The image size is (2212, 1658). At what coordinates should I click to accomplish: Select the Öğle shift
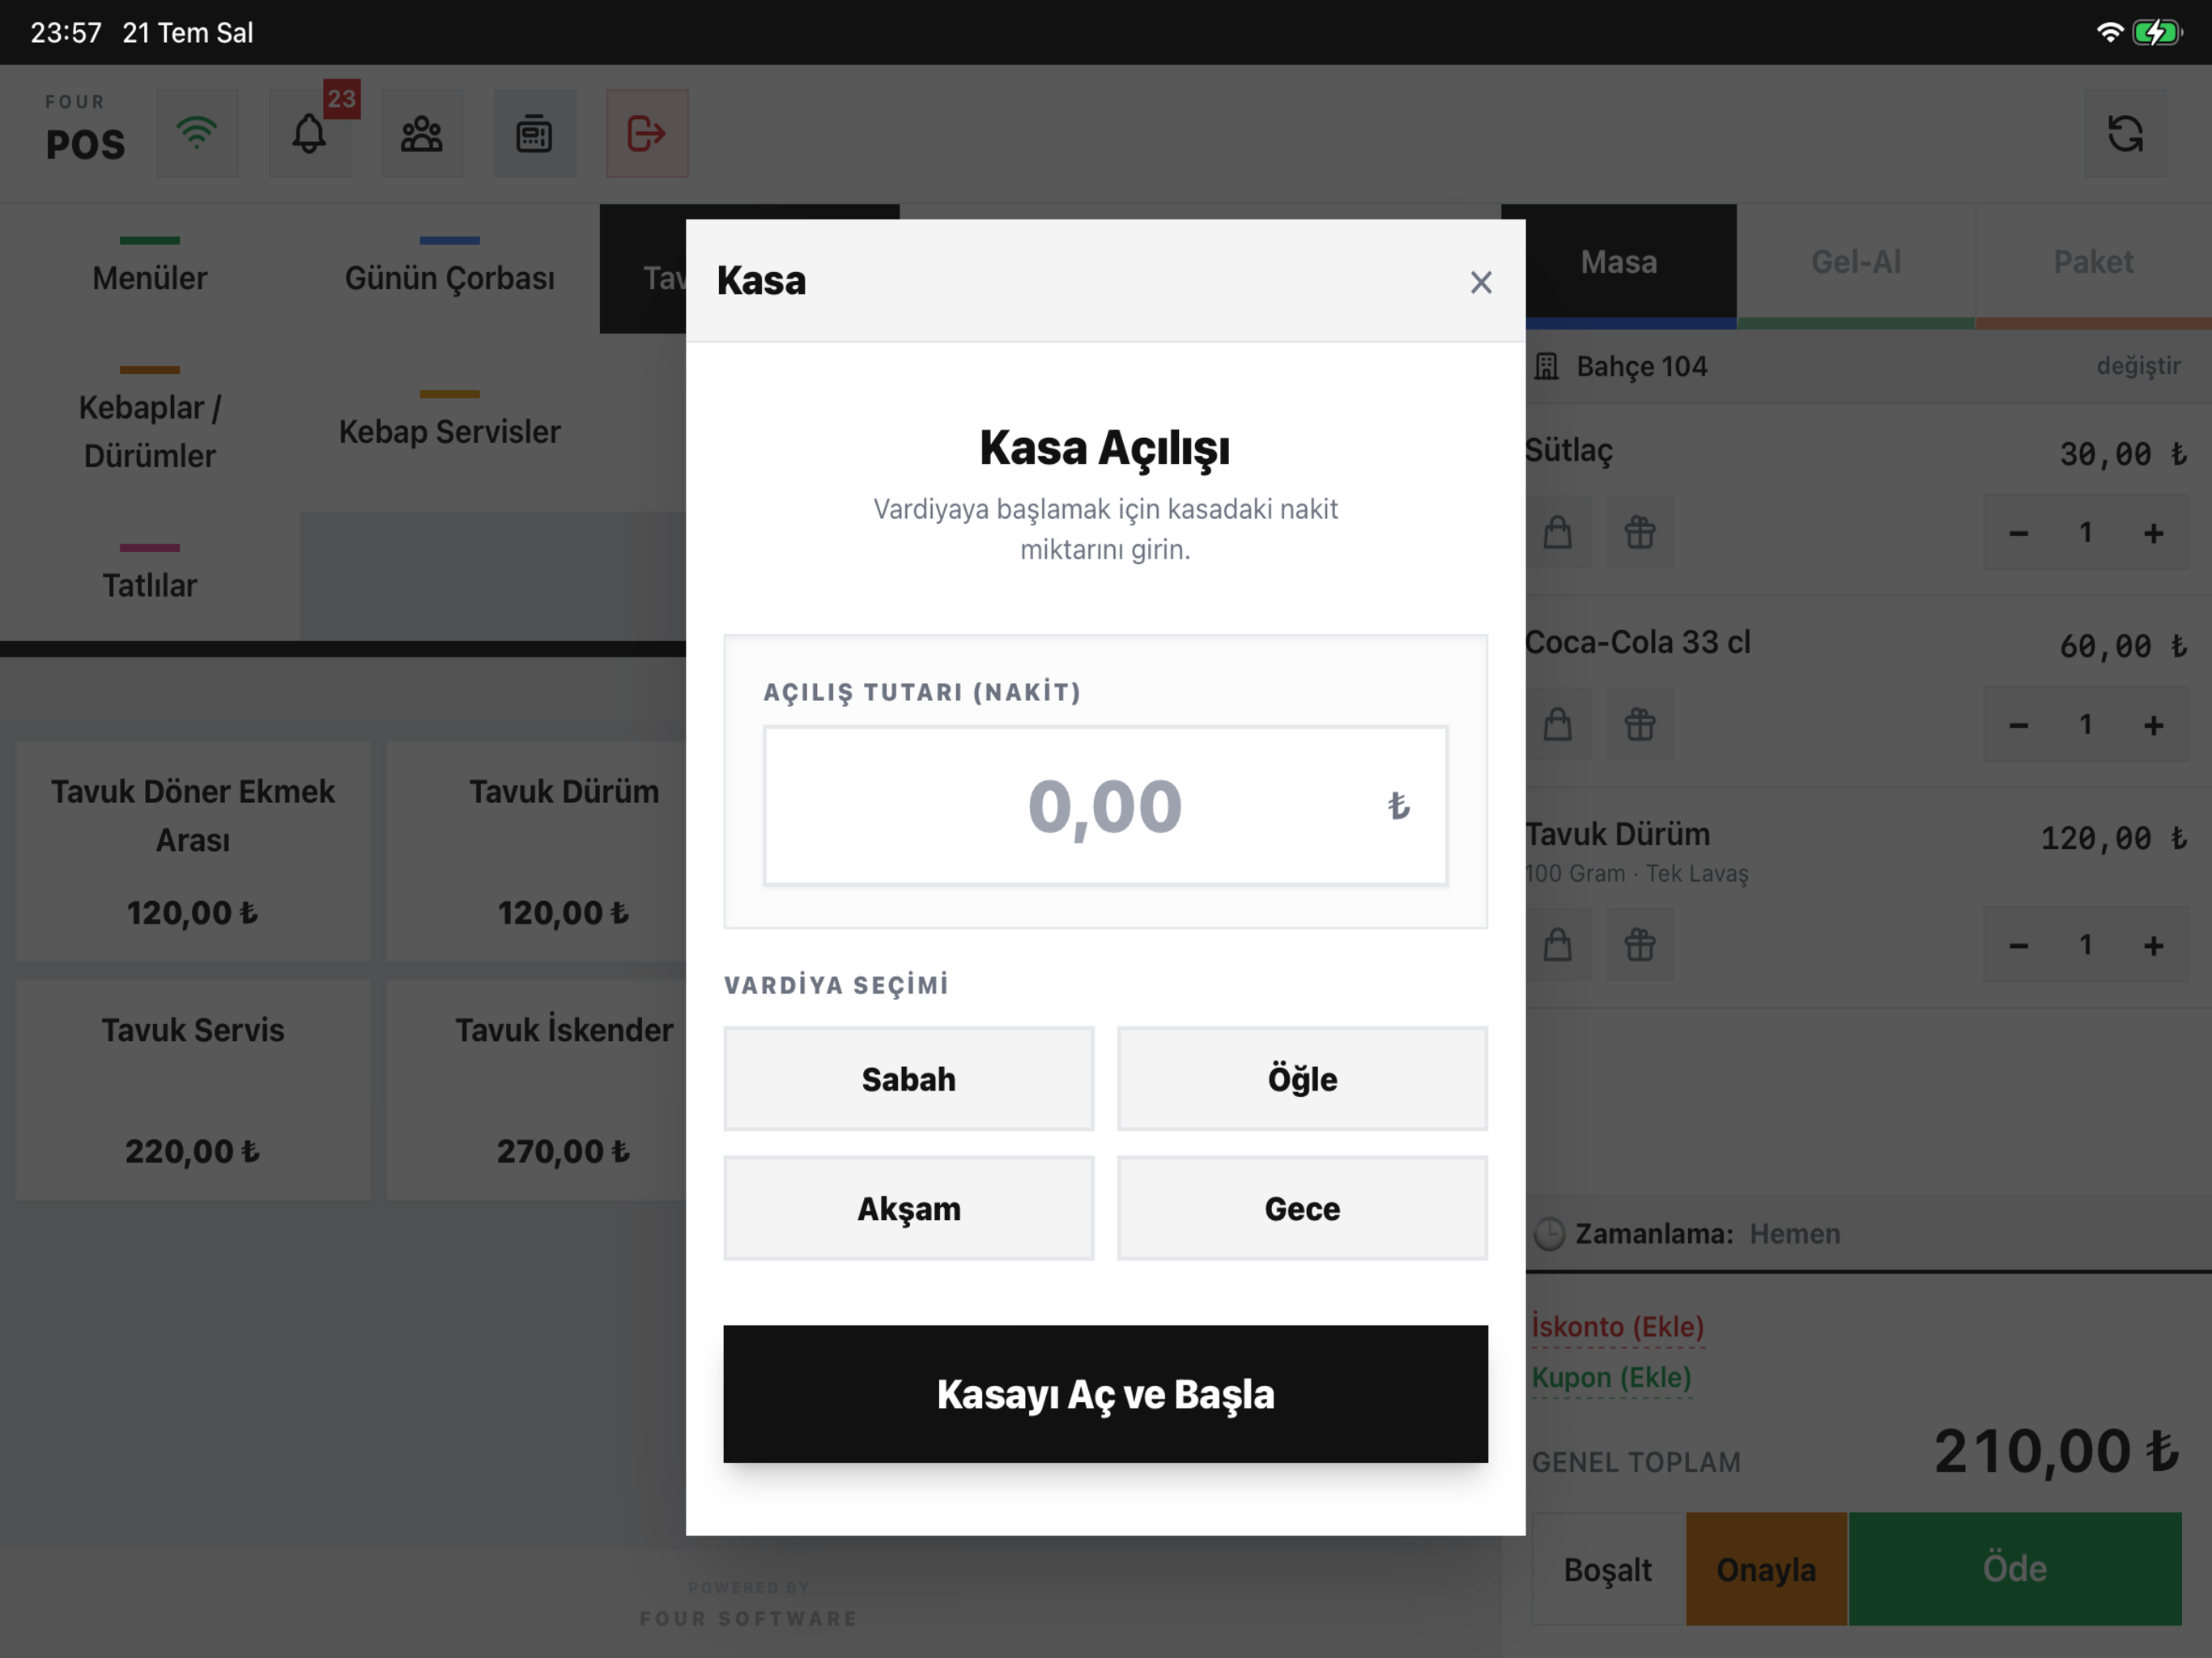point(1302,1079)
